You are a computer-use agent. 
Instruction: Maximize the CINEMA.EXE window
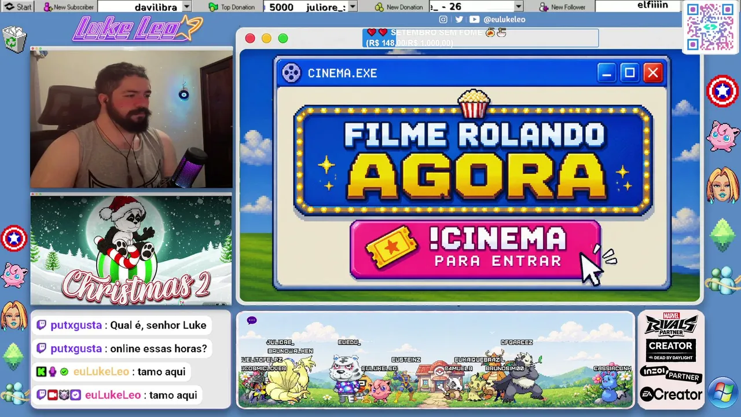coord(629,73)
